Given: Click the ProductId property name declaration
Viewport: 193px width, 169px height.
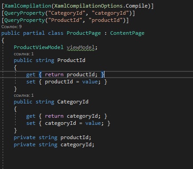Looking at the screenshot, I should [71, 60].
